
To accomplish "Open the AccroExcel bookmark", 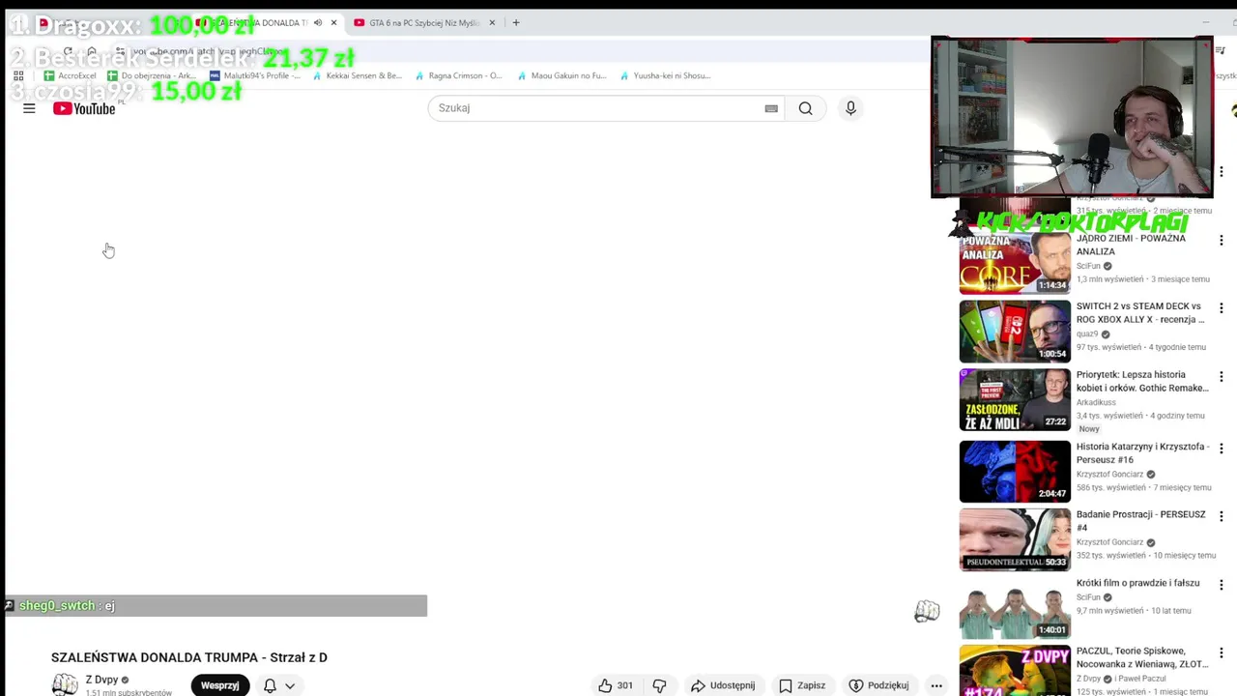I will click(x=71, y=75).
